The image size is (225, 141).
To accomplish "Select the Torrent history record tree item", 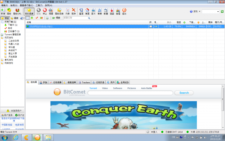I will [12, 34].
